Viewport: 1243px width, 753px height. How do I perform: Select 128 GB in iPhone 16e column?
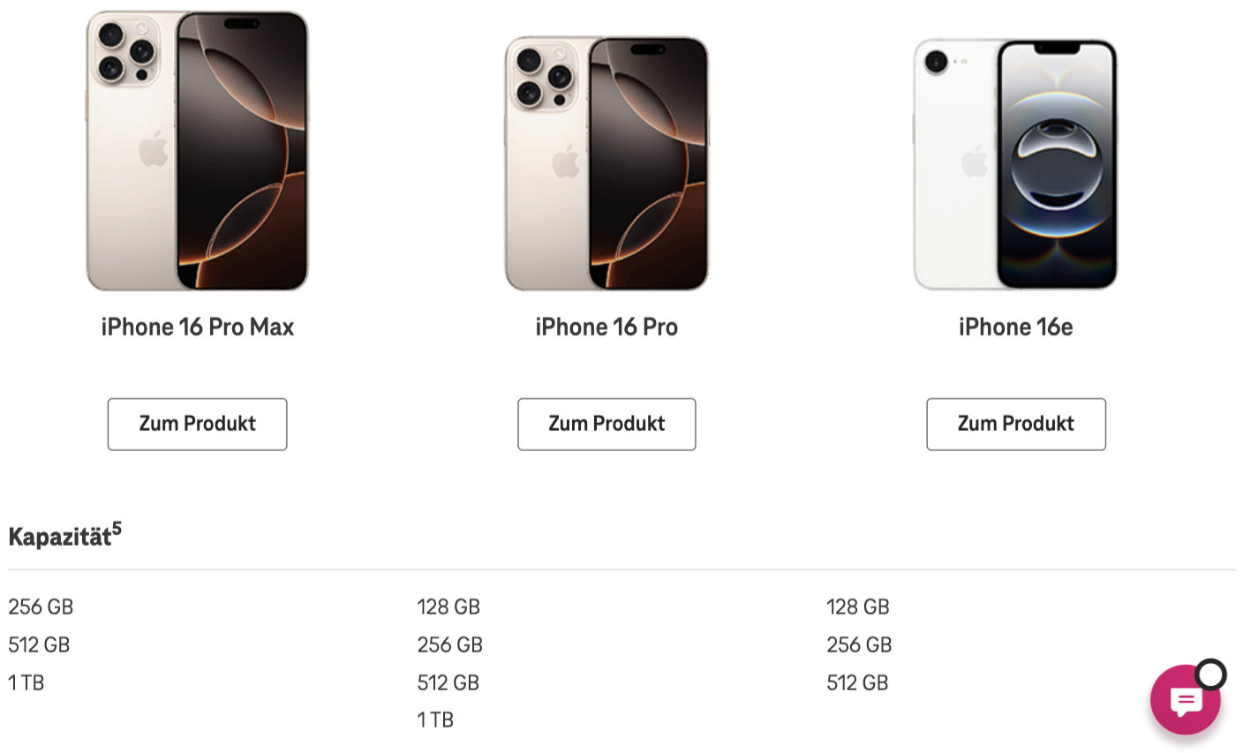pos(857,607)
